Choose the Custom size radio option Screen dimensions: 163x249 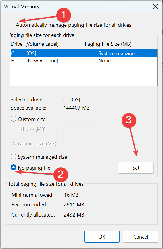[14, 119]
